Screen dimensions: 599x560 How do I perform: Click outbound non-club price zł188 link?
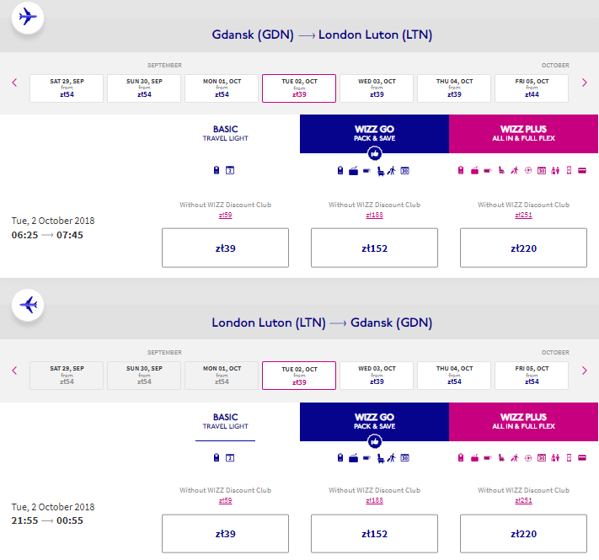pos(374,215)
